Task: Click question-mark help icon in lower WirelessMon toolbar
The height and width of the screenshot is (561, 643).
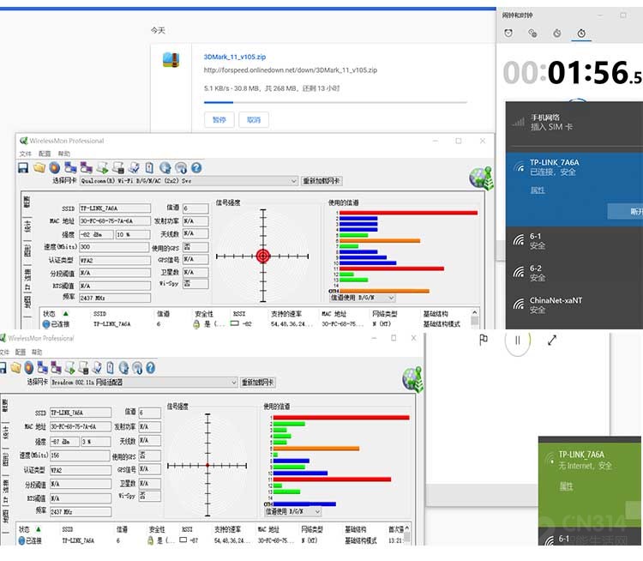Action: (151, 368)
